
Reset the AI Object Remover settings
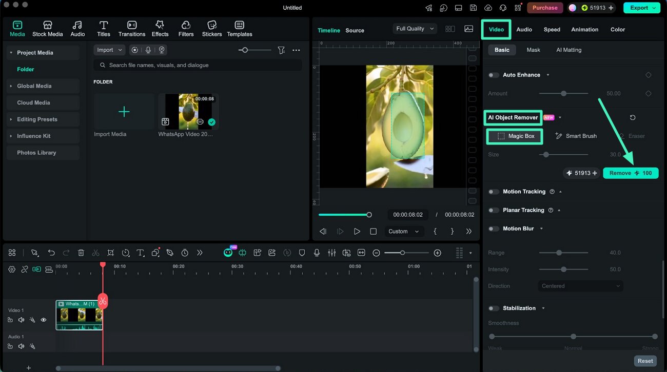(633, 117)
